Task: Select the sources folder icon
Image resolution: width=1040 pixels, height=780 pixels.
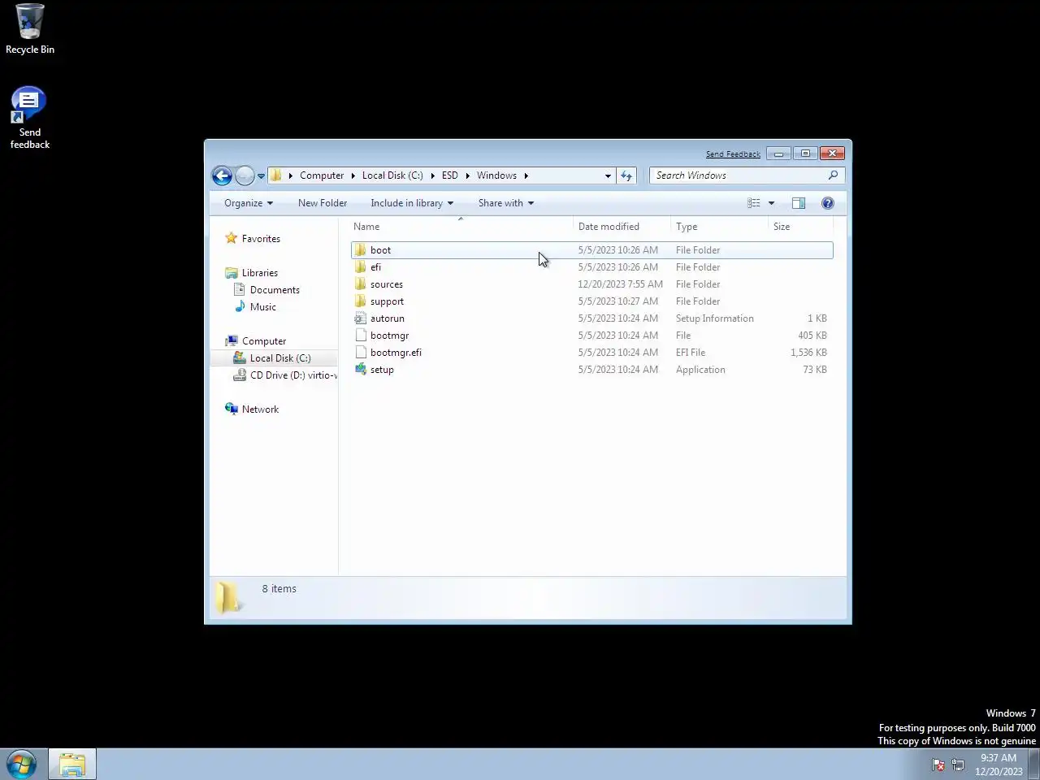Action: (361, 284)
